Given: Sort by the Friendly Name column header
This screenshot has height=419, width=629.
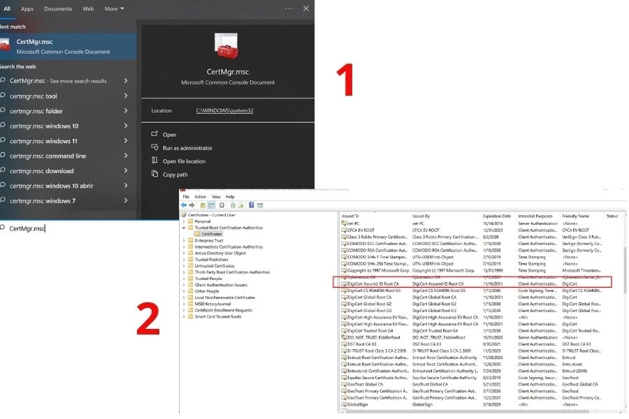Looking at the screenshot, I should [576, 216].
